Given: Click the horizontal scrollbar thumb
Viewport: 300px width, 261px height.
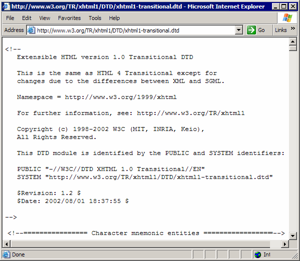Looking at the screenshot, I should point(140,244).
